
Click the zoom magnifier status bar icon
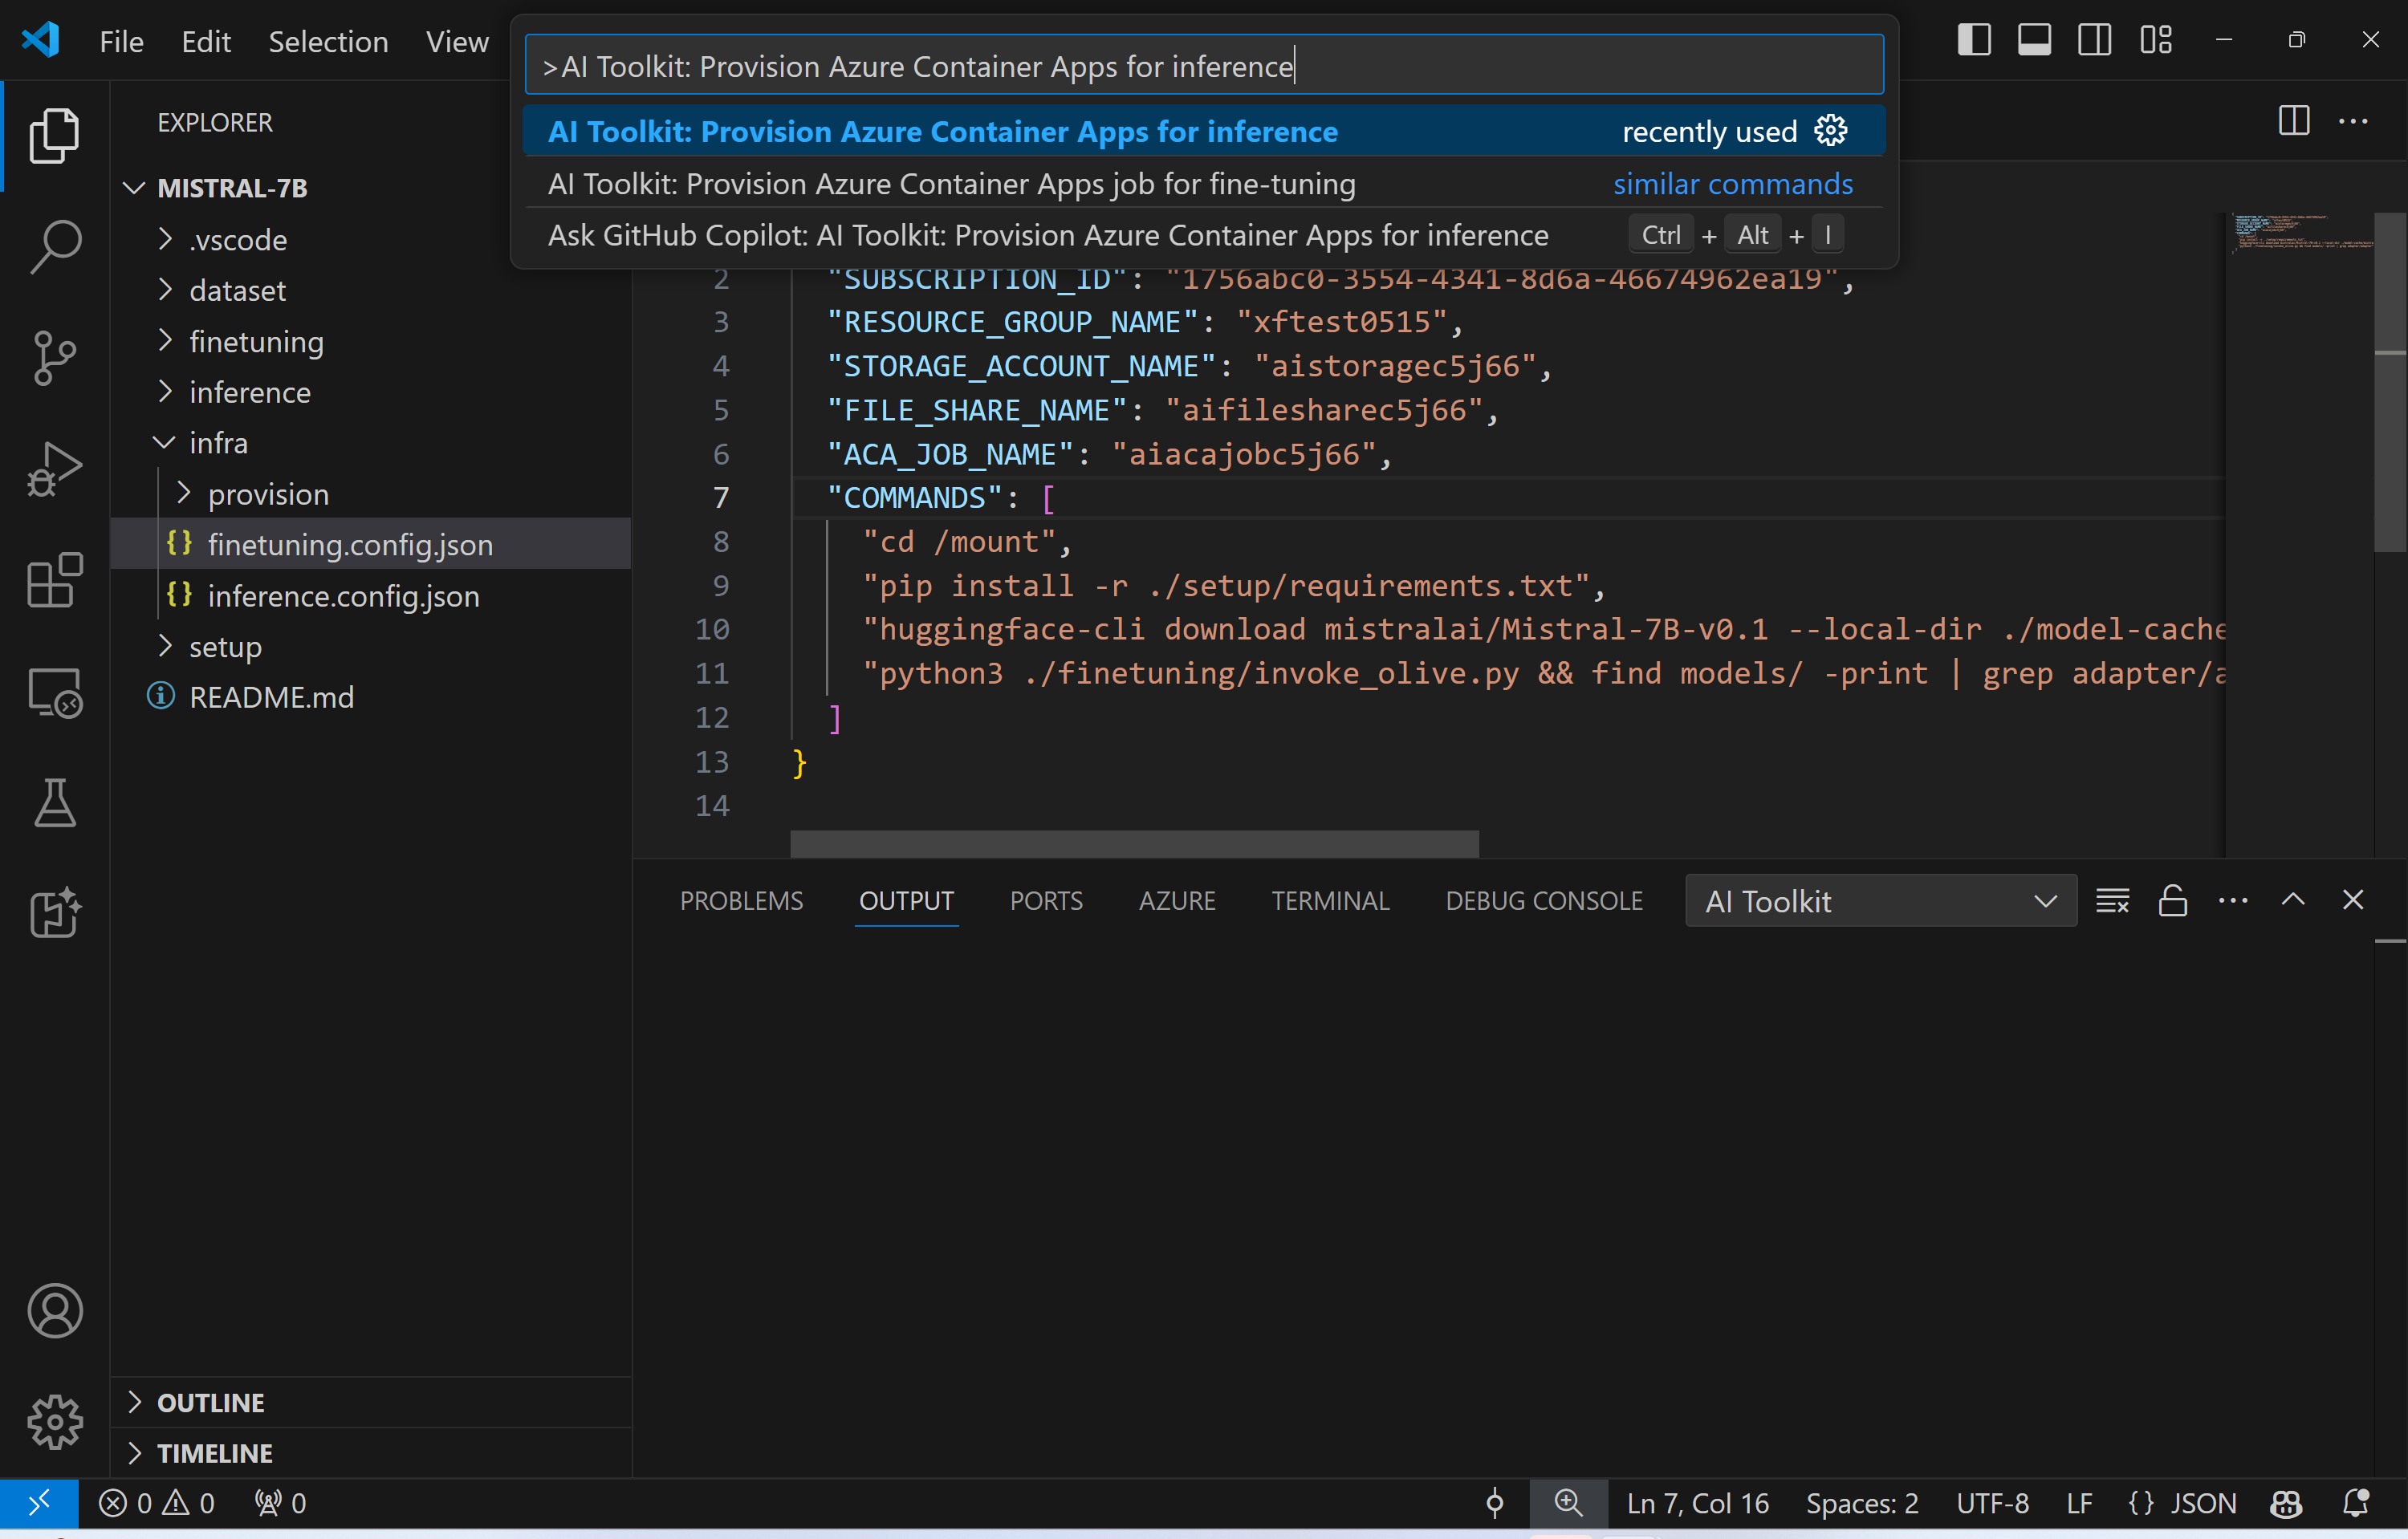(x=1568, y=1503)
